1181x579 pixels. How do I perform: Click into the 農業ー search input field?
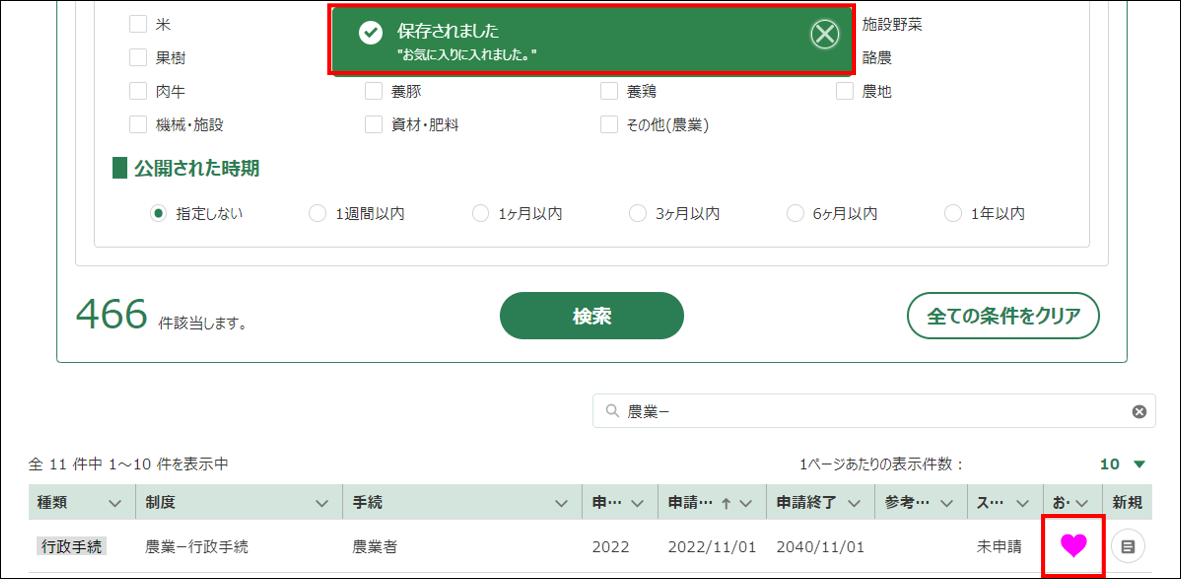tap(871, 412)
